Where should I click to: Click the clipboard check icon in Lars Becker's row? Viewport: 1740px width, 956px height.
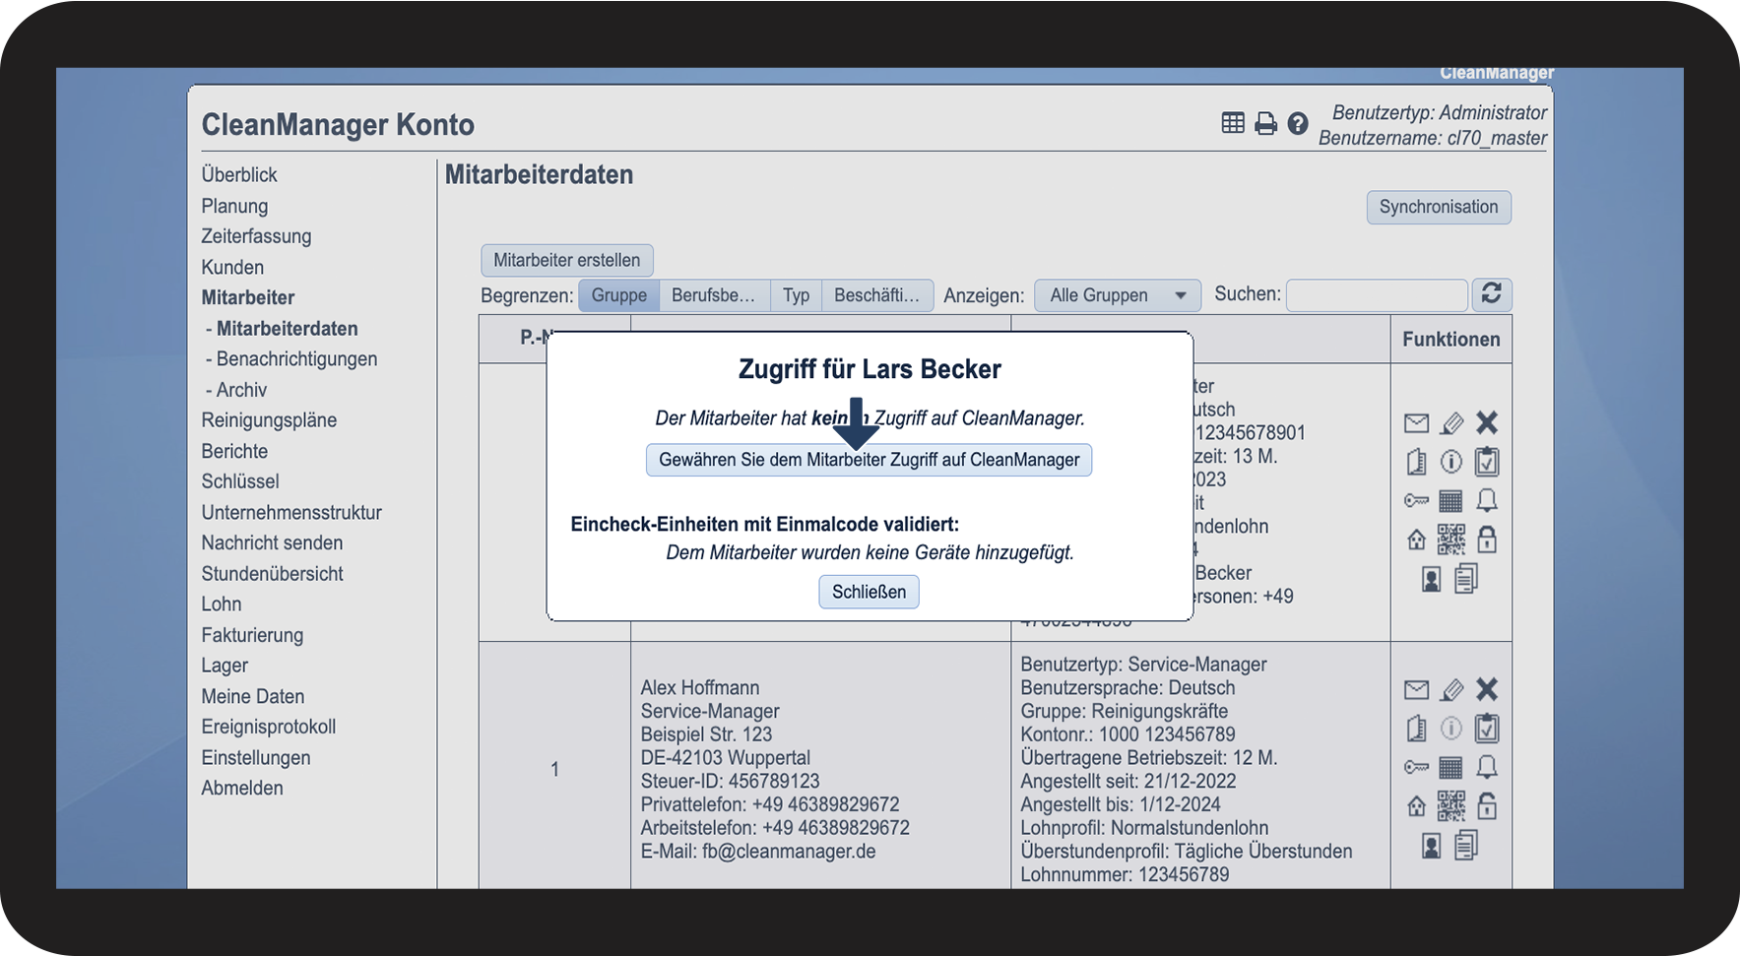1487,461
